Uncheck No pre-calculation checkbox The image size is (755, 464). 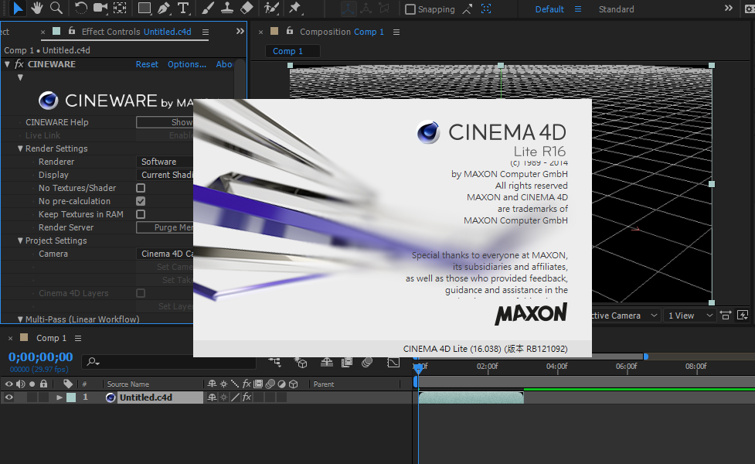coord(141,201)
